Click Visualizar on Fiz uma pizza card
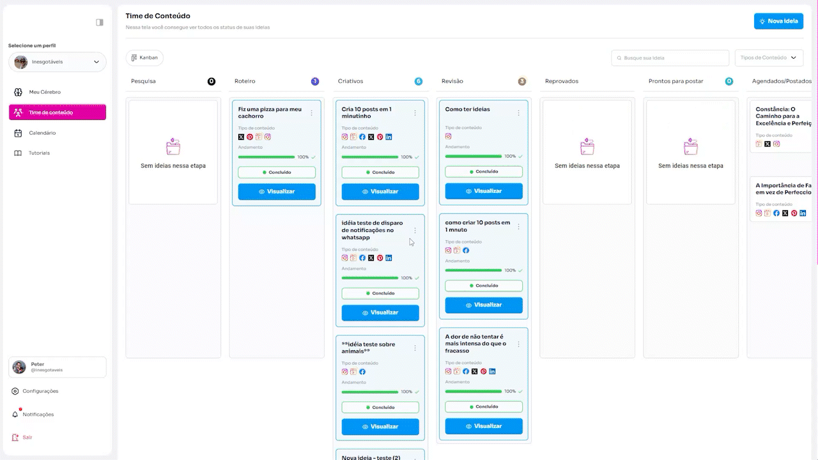Screen dimensions: 818x460 click(277, 192)
